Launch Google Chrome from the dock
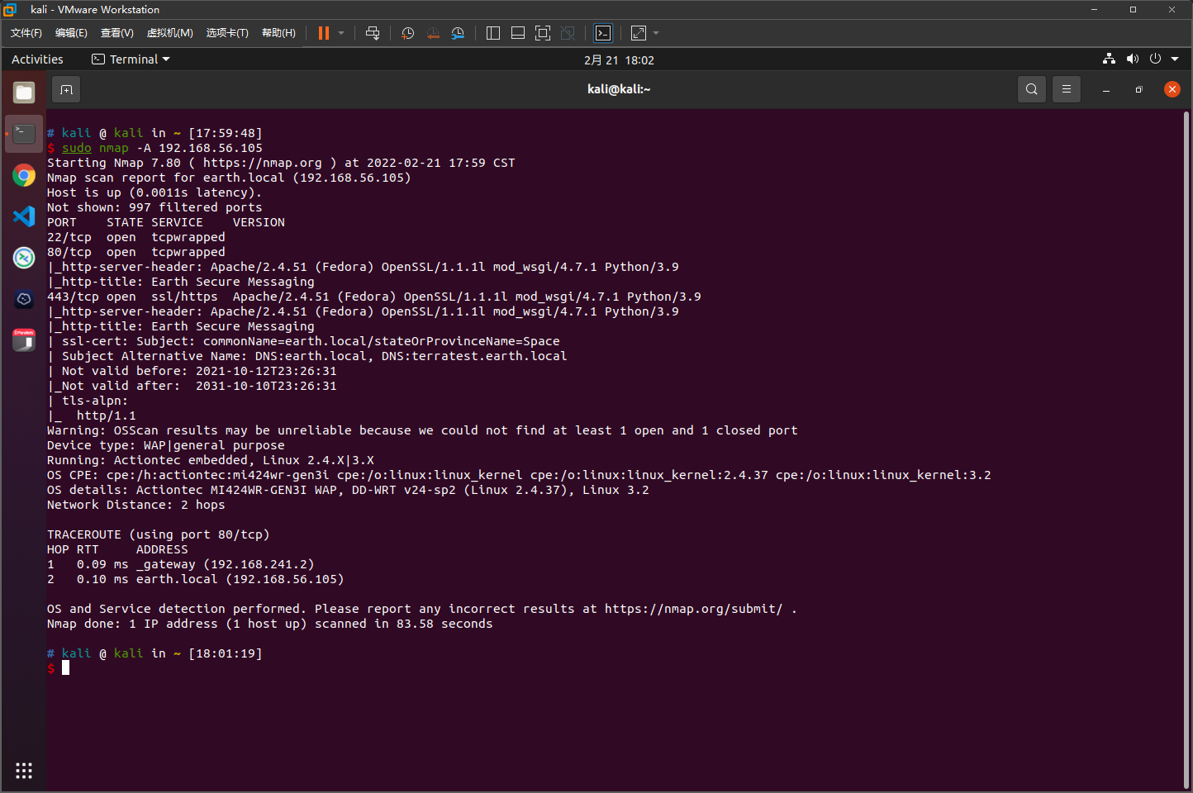 [x=24, y=175]
